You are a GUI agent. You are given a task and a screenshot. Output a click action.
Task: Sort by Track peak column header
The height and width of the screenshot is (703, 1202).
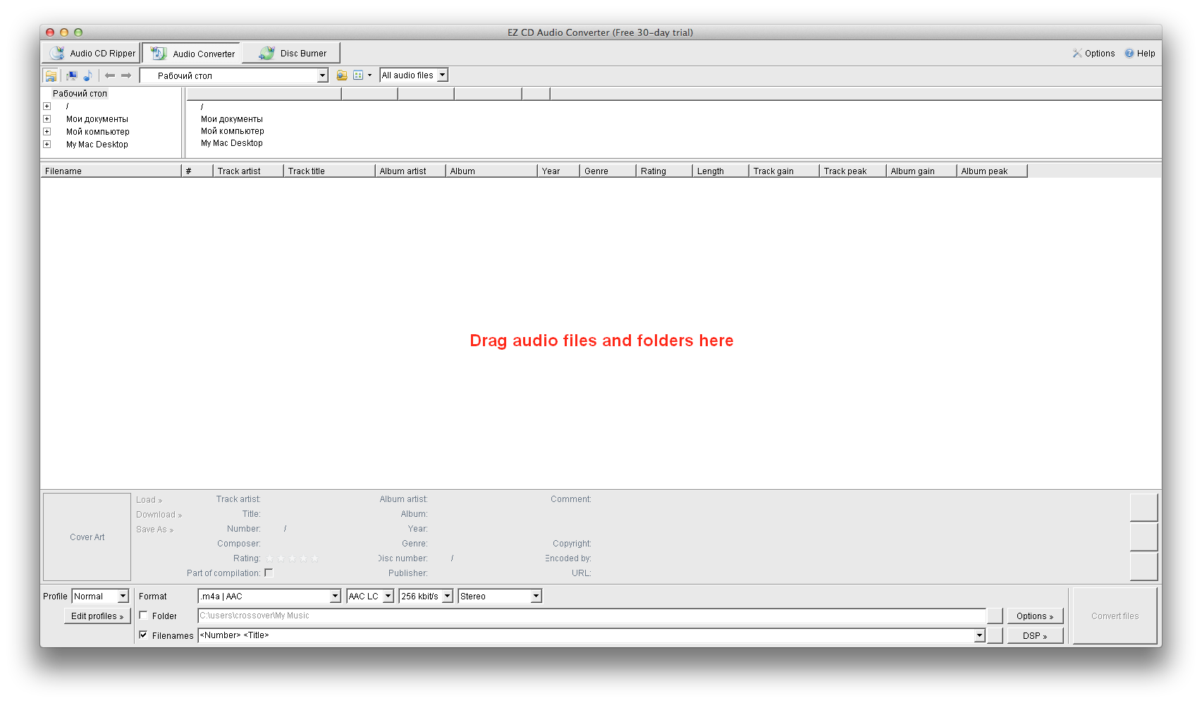point(853,171)
